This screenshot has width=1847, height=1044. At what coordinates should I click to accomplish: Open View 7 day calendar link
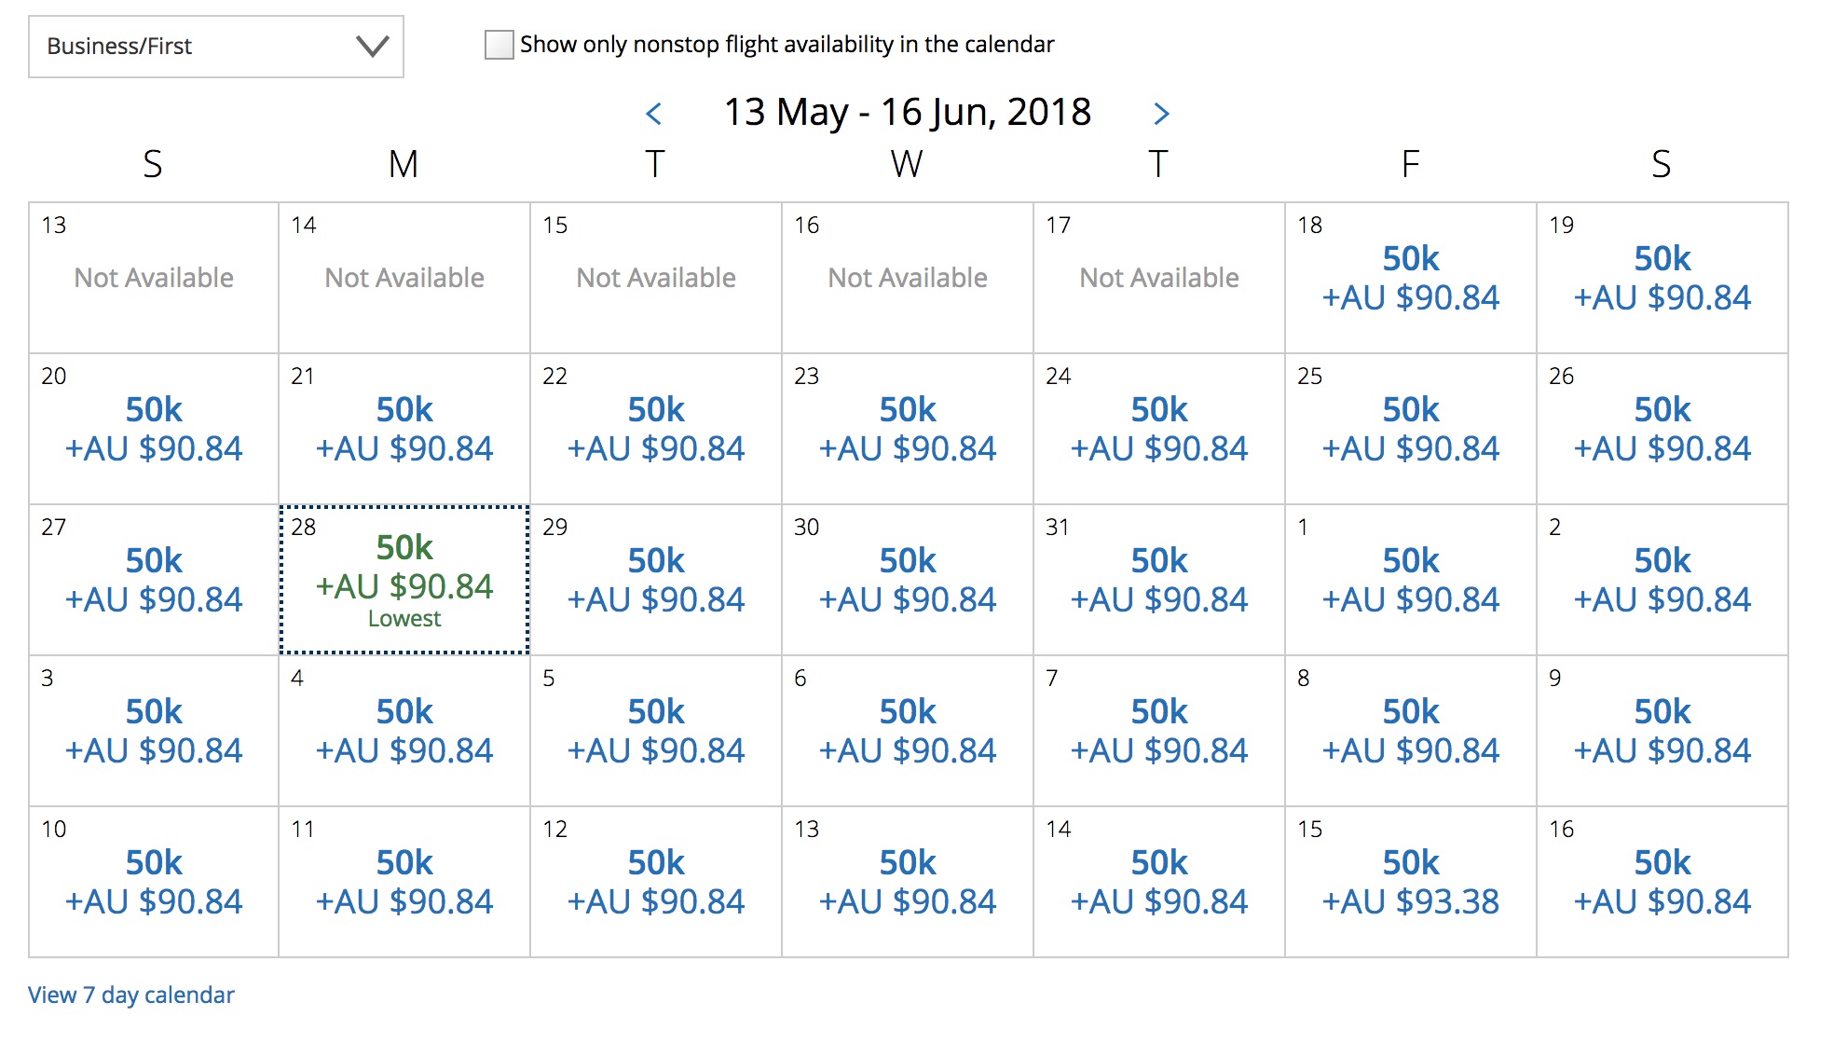click(x=131, y=995)
